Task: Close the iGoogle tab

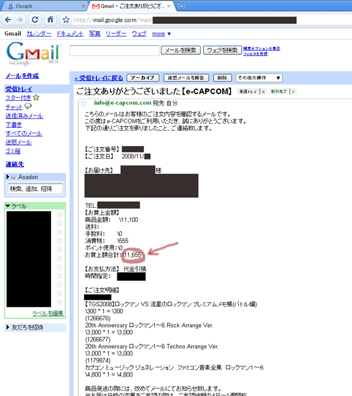Action: click(83, 6)
